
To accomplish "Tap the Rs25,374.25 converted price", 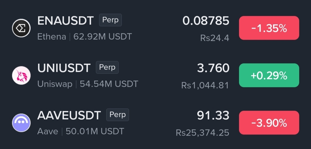I will tap(202, 133).
